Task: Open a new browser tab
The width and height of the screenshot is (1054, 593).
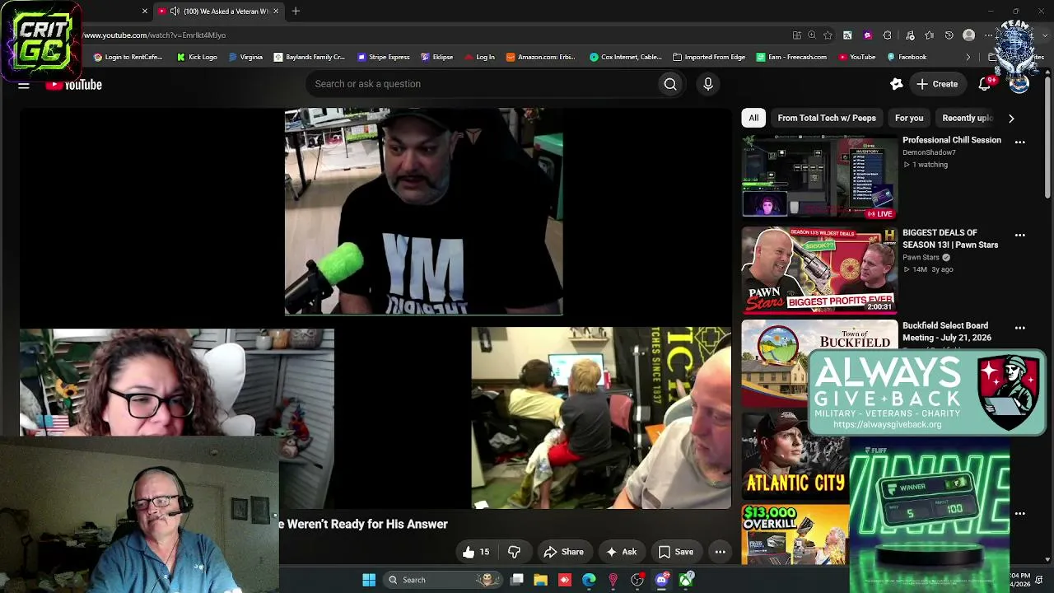Action: pos(296,12)
